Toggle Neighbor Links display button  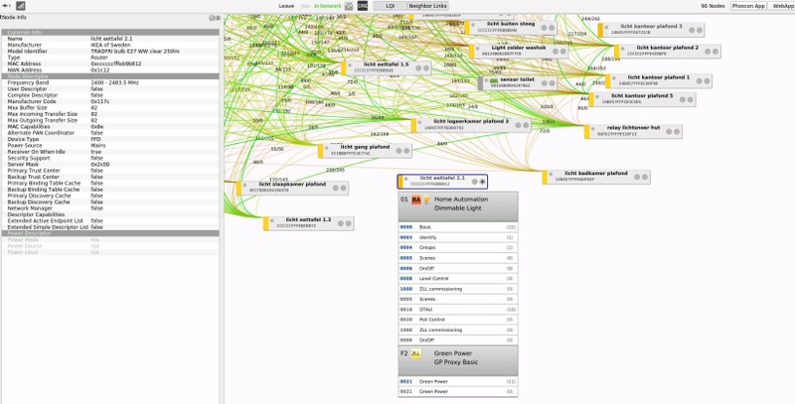coord(428,6)
